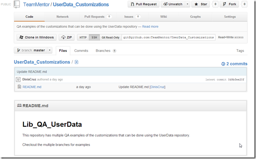Open the Branches tab with count

pos(106,51)
